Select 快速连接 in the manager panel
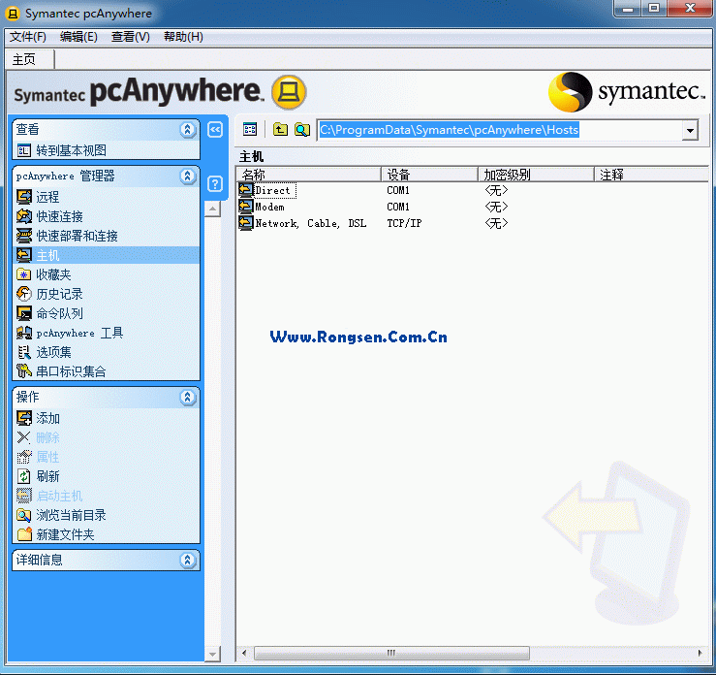Image resolution: width=716 pixels, height=675 pixels. tap(59, 216)
